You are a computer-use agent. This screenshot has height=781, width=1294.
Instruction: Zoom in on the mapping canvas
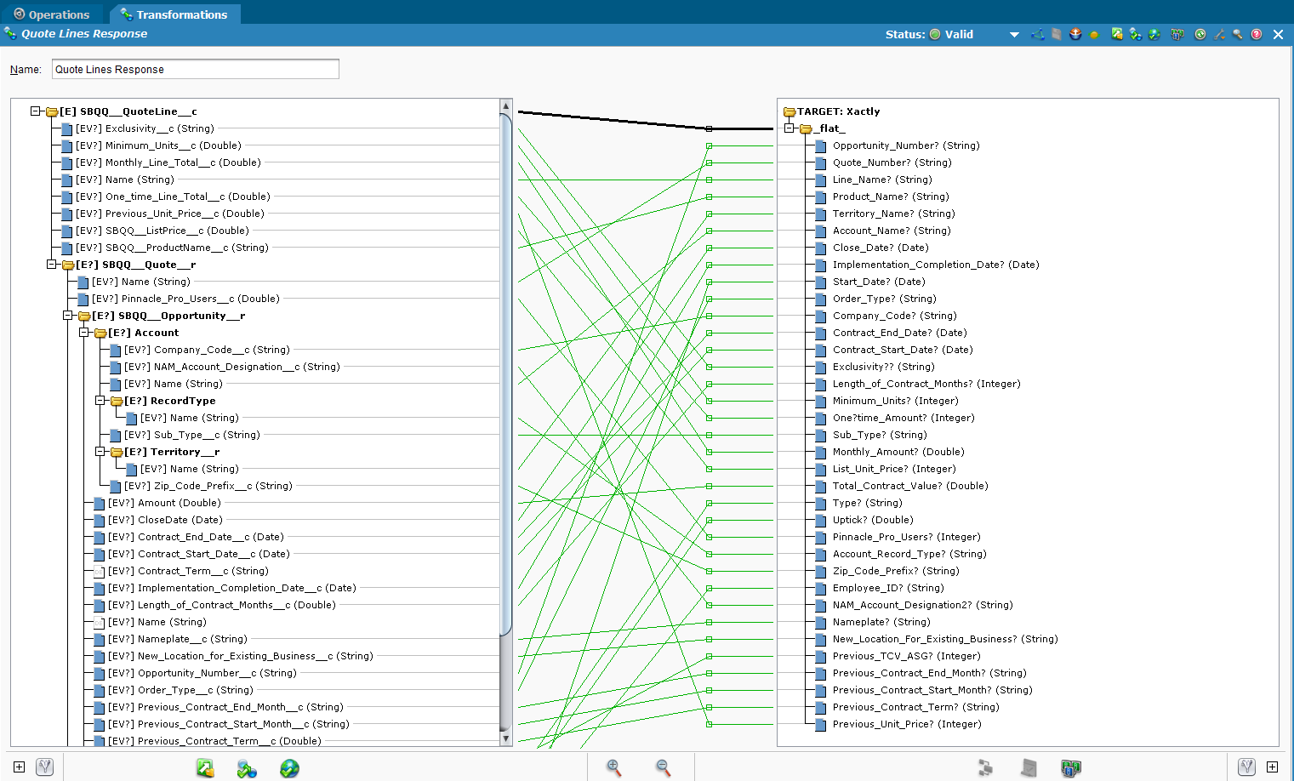(x=613, y=767)
